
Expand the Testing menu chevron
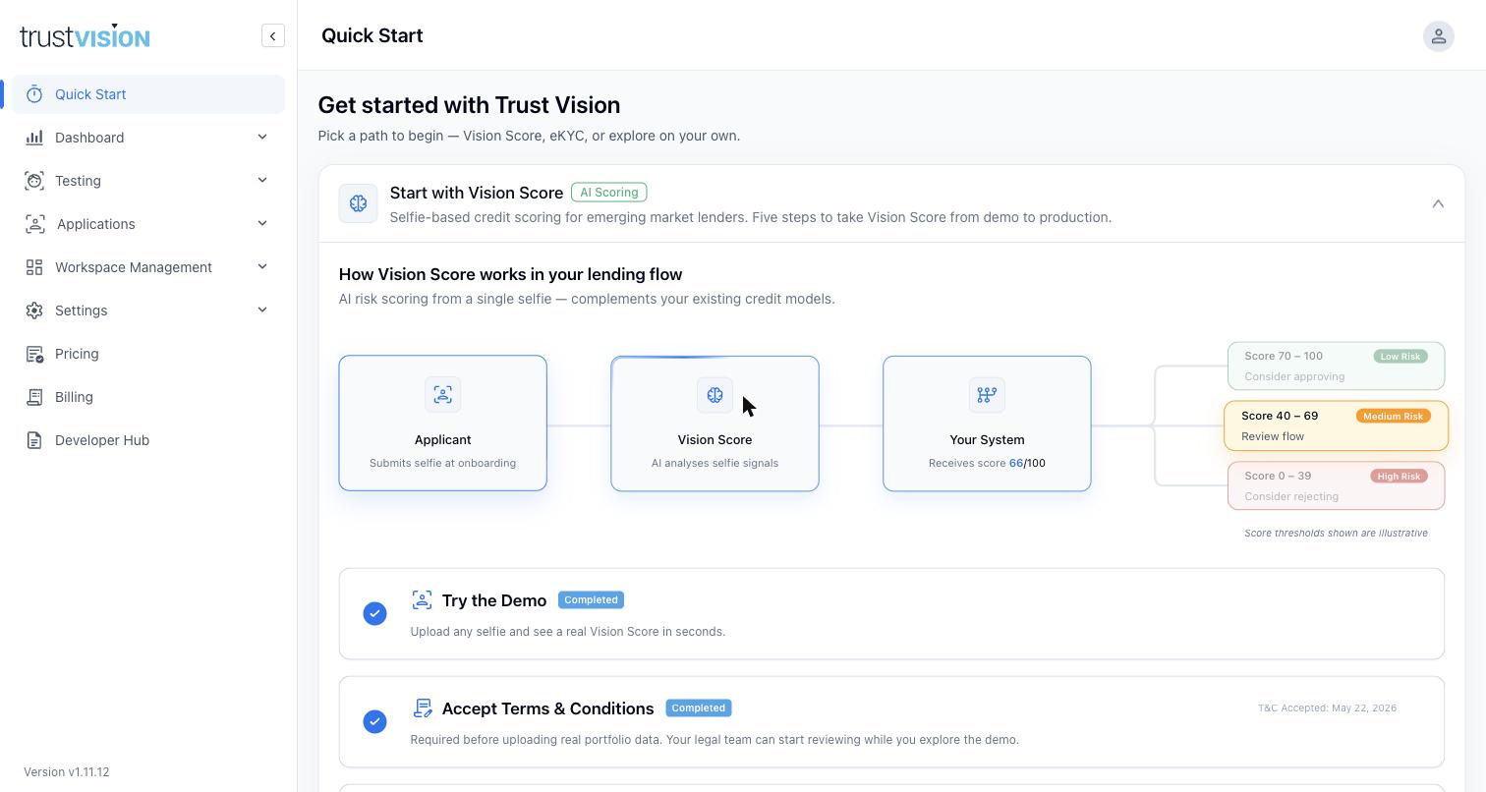click(262, 180)
